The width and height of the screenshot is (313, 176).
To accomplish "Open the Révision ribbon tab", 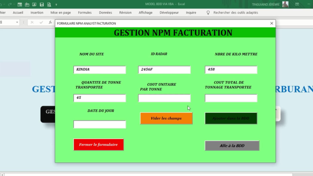I will 126,13.
